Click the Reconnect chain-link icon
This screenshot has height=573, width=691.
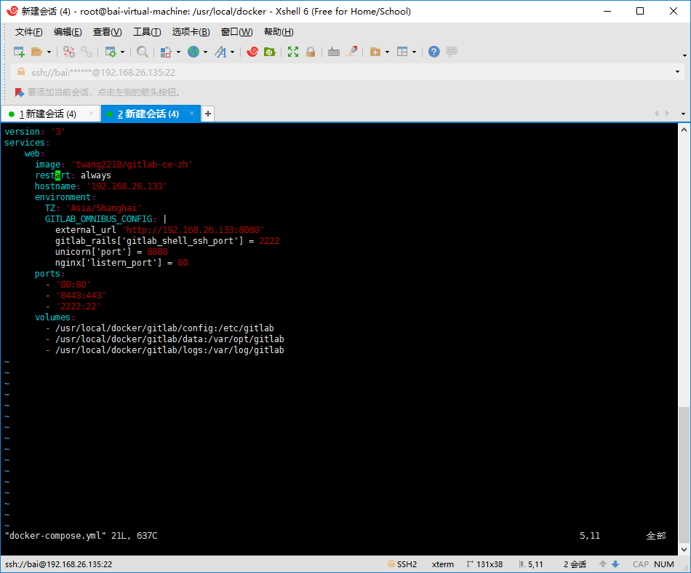coord(87,52)
